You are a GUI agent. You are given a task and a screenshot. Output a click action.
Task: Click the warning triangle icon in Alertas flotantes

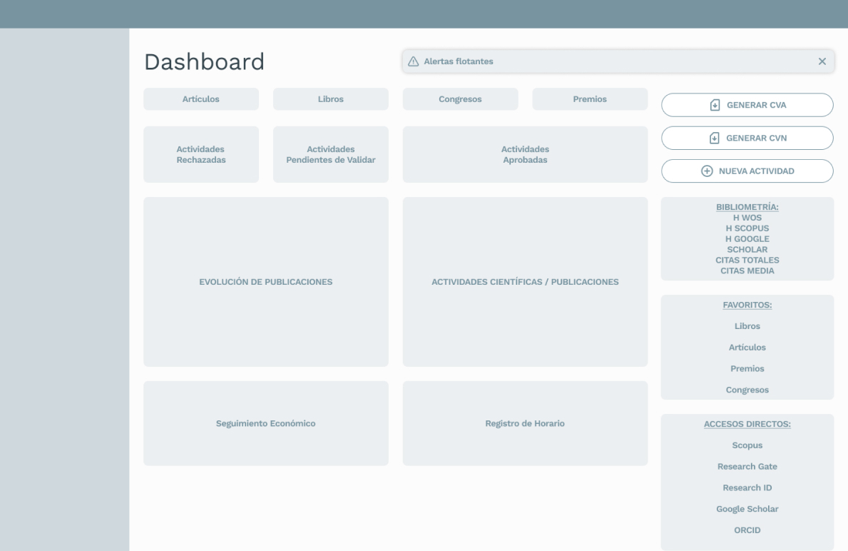point(412,61)
